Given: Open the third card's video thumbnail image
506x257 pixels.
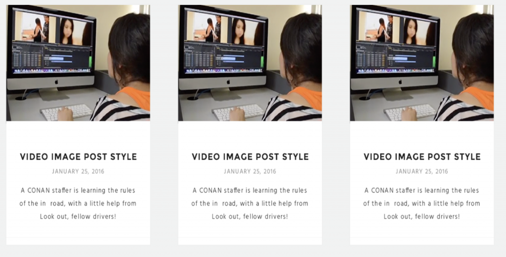Looking at the screenshot, I should point(422,63).
